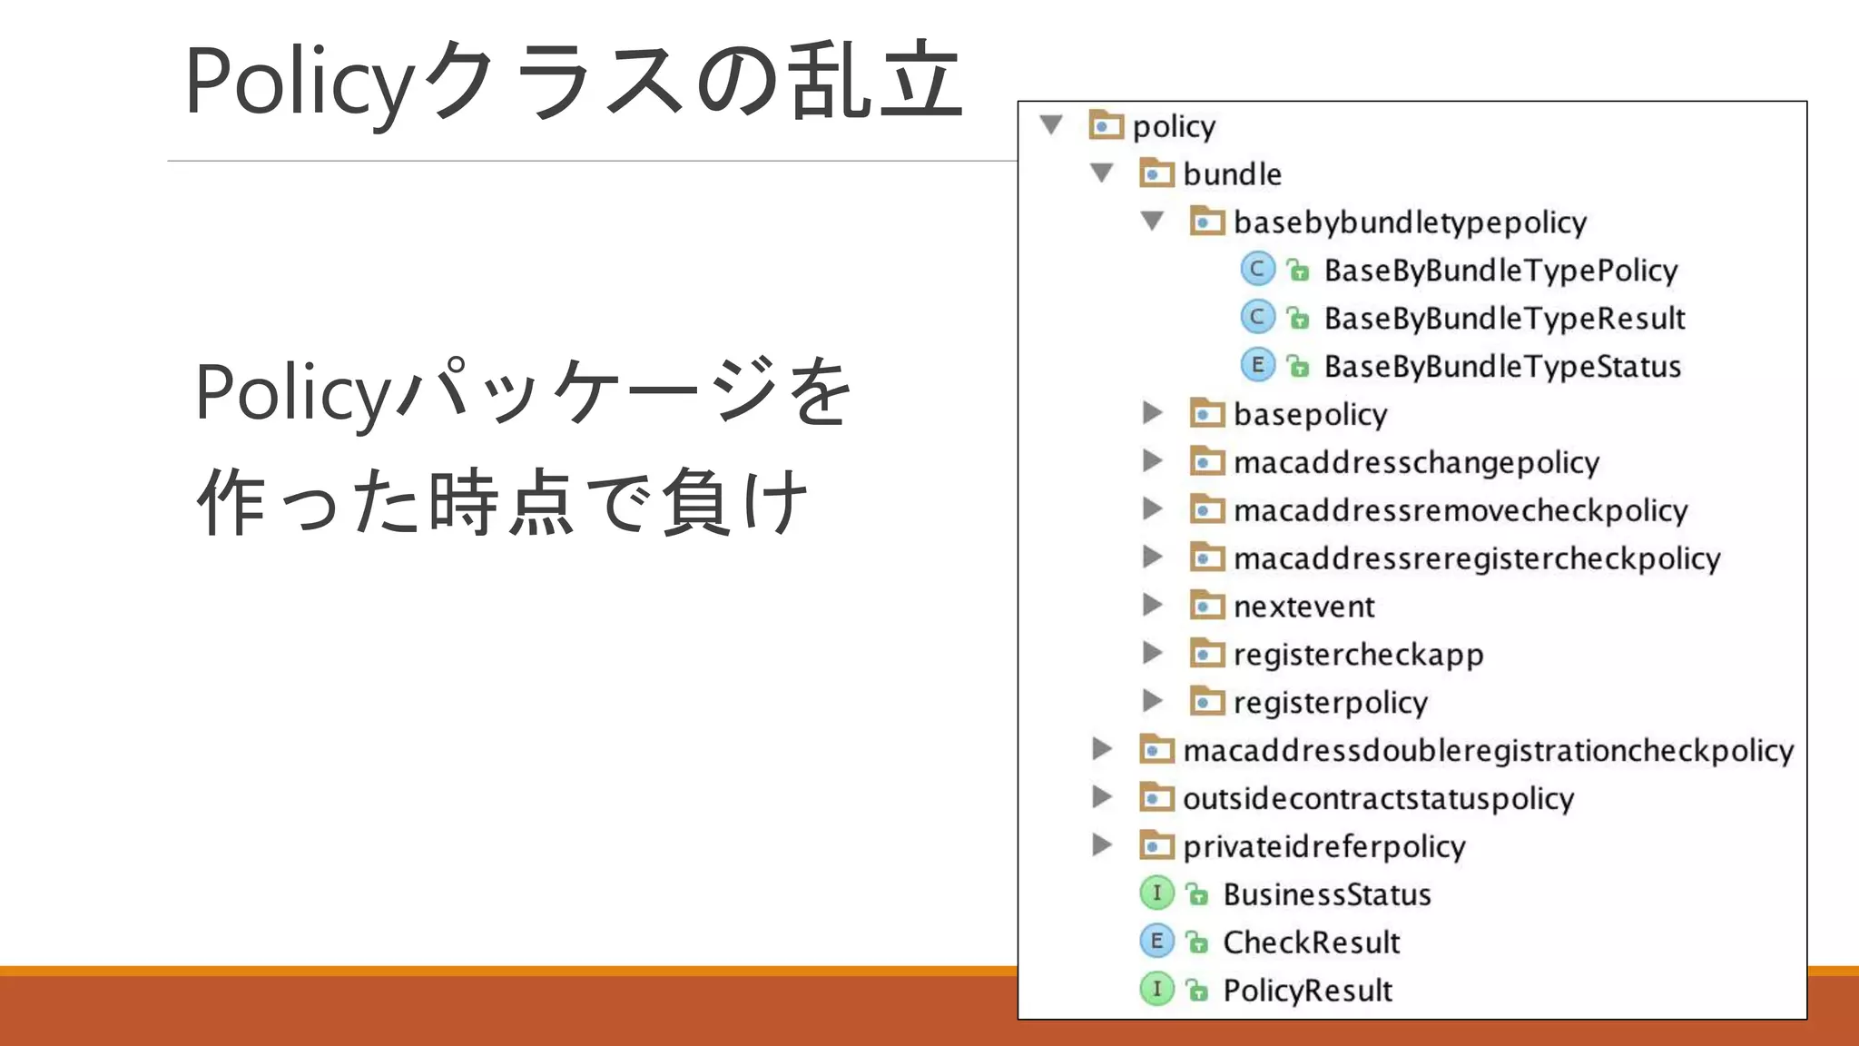Click the interface icon of PolicyResult
1859x1046 pixels.
1157,989
